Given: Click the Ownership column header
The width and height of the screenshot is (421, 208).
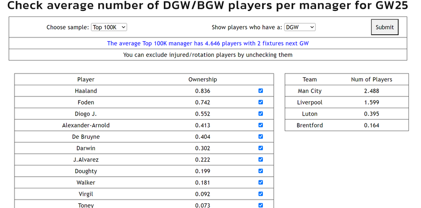Looking at the screenshot, I should (x=203, y=80).
